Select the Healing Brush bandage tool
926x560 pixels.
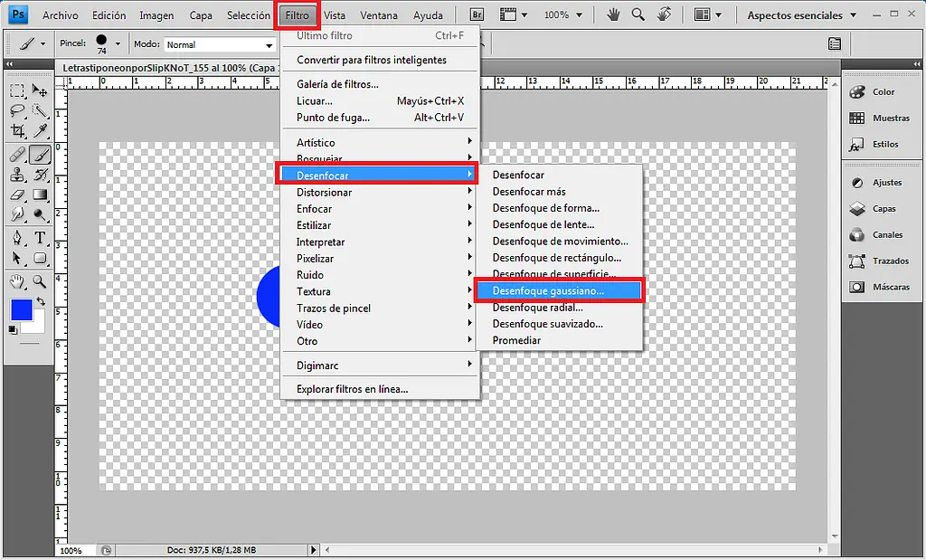click(17, 155)
